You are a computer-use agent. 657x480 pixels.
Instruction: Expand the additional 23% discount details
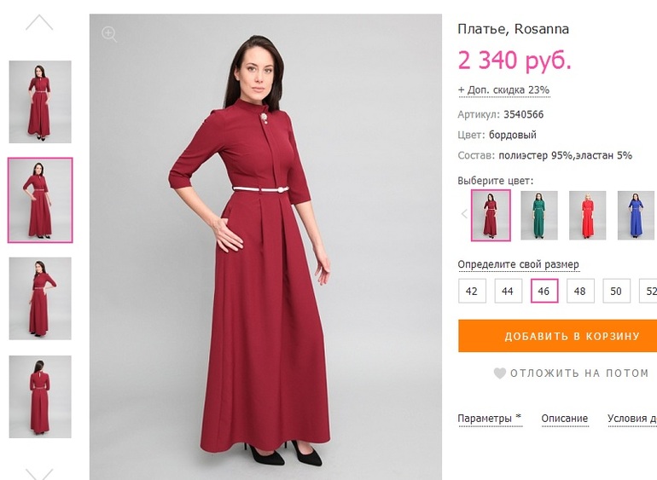pos(503,90)
